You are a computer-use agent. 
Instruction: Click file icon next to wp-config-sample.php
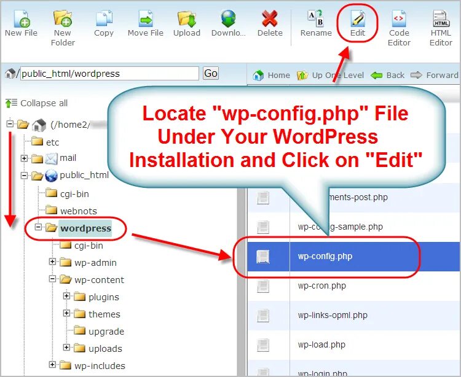pyautogui.click(x=263, y=227)
